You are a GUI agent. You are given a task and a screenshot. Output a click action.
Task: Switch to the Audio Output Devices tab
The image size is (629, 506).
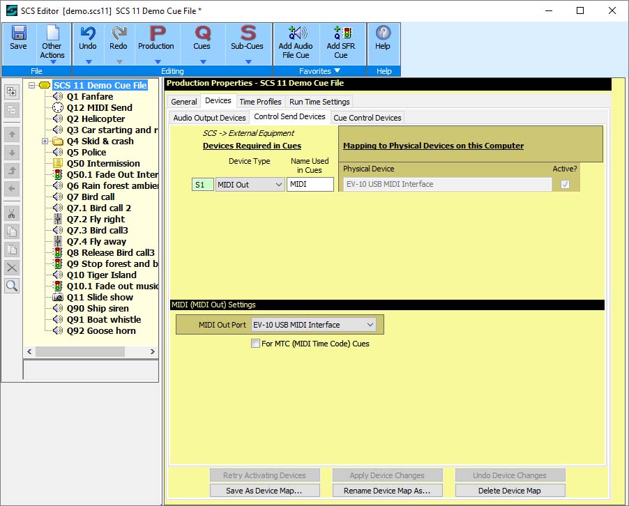(209, 118)
